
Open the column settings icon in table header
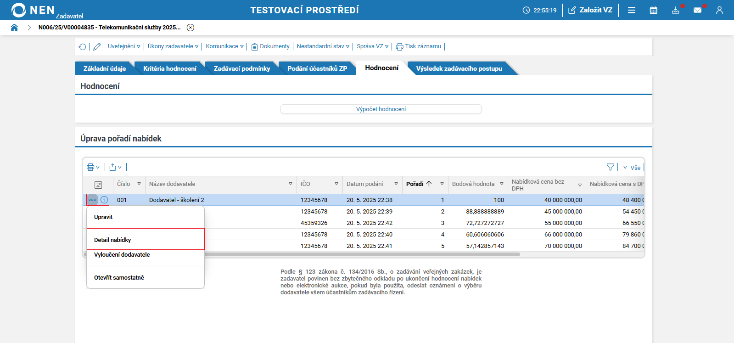tap(98, 185)
